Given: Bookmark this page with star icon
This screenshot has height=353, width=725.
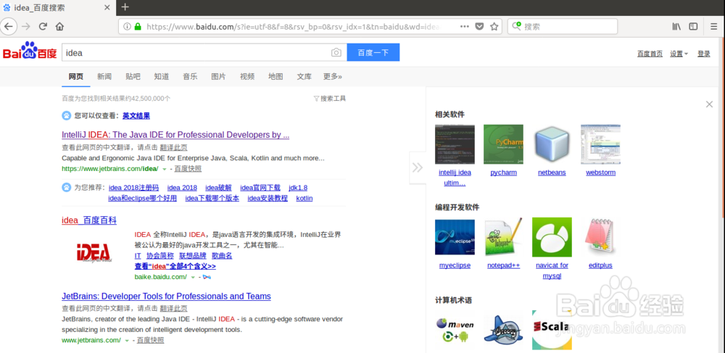Looking at the screenshot, I should click(x=494, y=26).
